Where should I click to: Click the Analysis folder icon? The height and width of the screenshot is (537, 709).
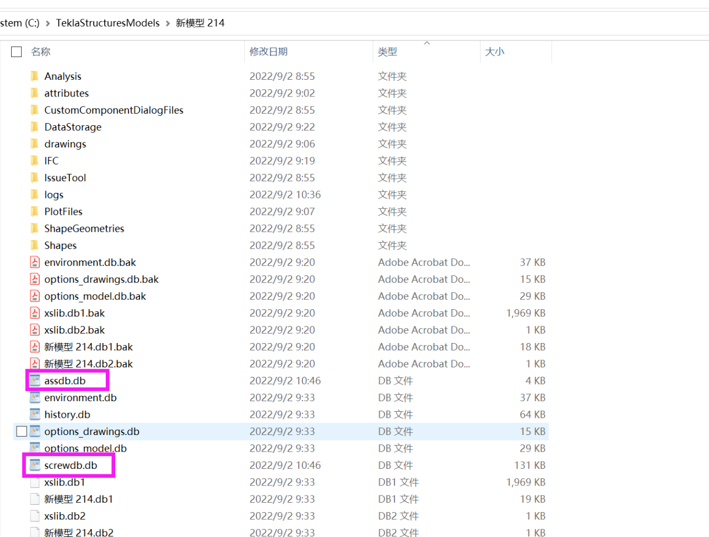click(34, 76)
